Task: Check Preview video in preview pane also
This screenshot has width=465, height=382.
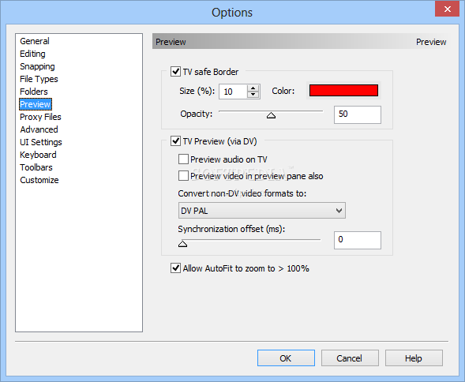Action: point(183,176)
